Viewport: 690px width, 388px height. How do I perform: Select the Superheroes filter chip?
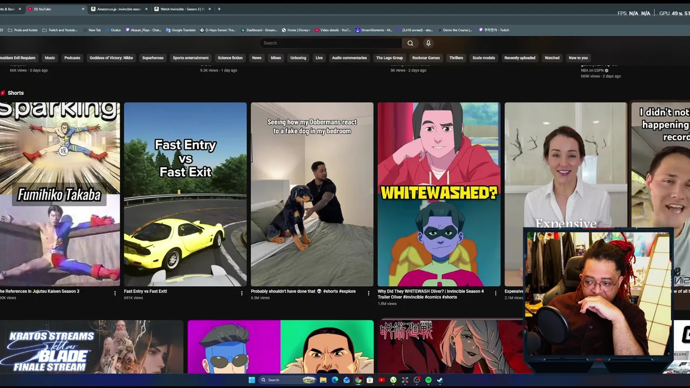pos(153,58)
